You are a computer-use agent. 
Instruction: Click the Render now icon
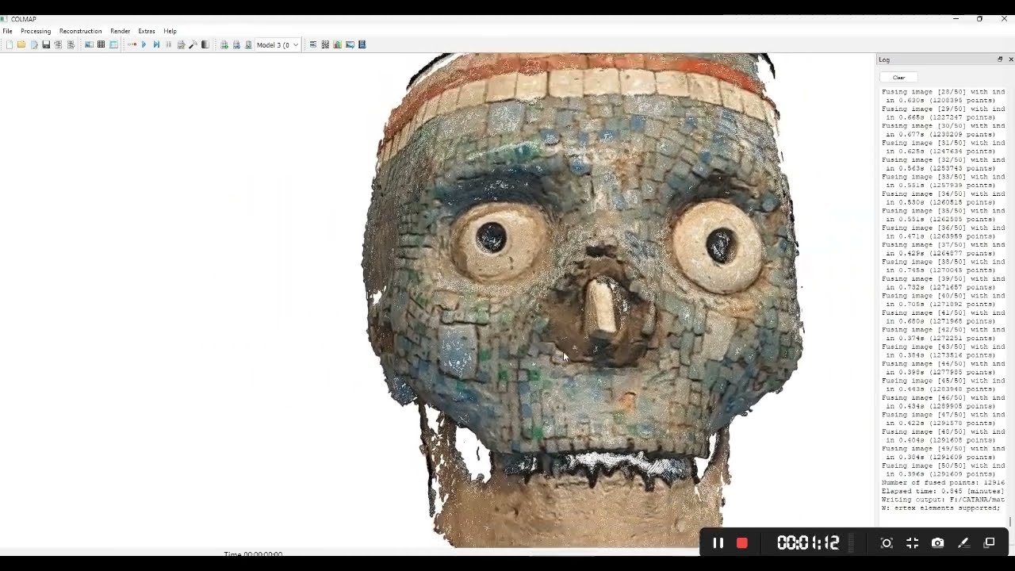pyautogui.click(x=224, y=45)
